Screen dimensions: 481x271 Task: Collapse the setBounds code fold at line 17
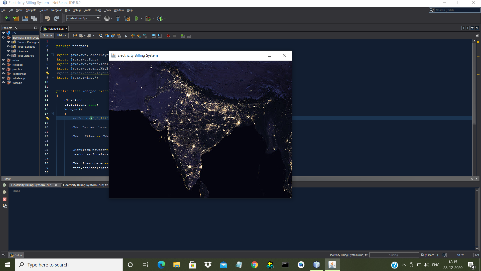52,114
